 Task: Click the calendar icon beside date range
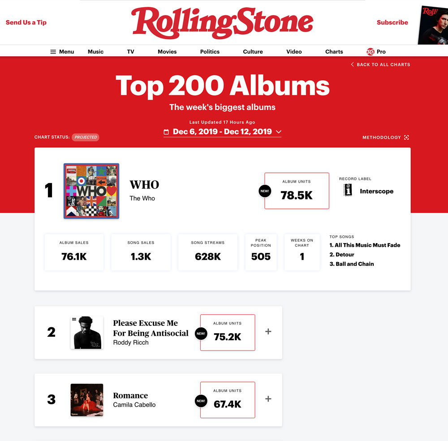166,132
